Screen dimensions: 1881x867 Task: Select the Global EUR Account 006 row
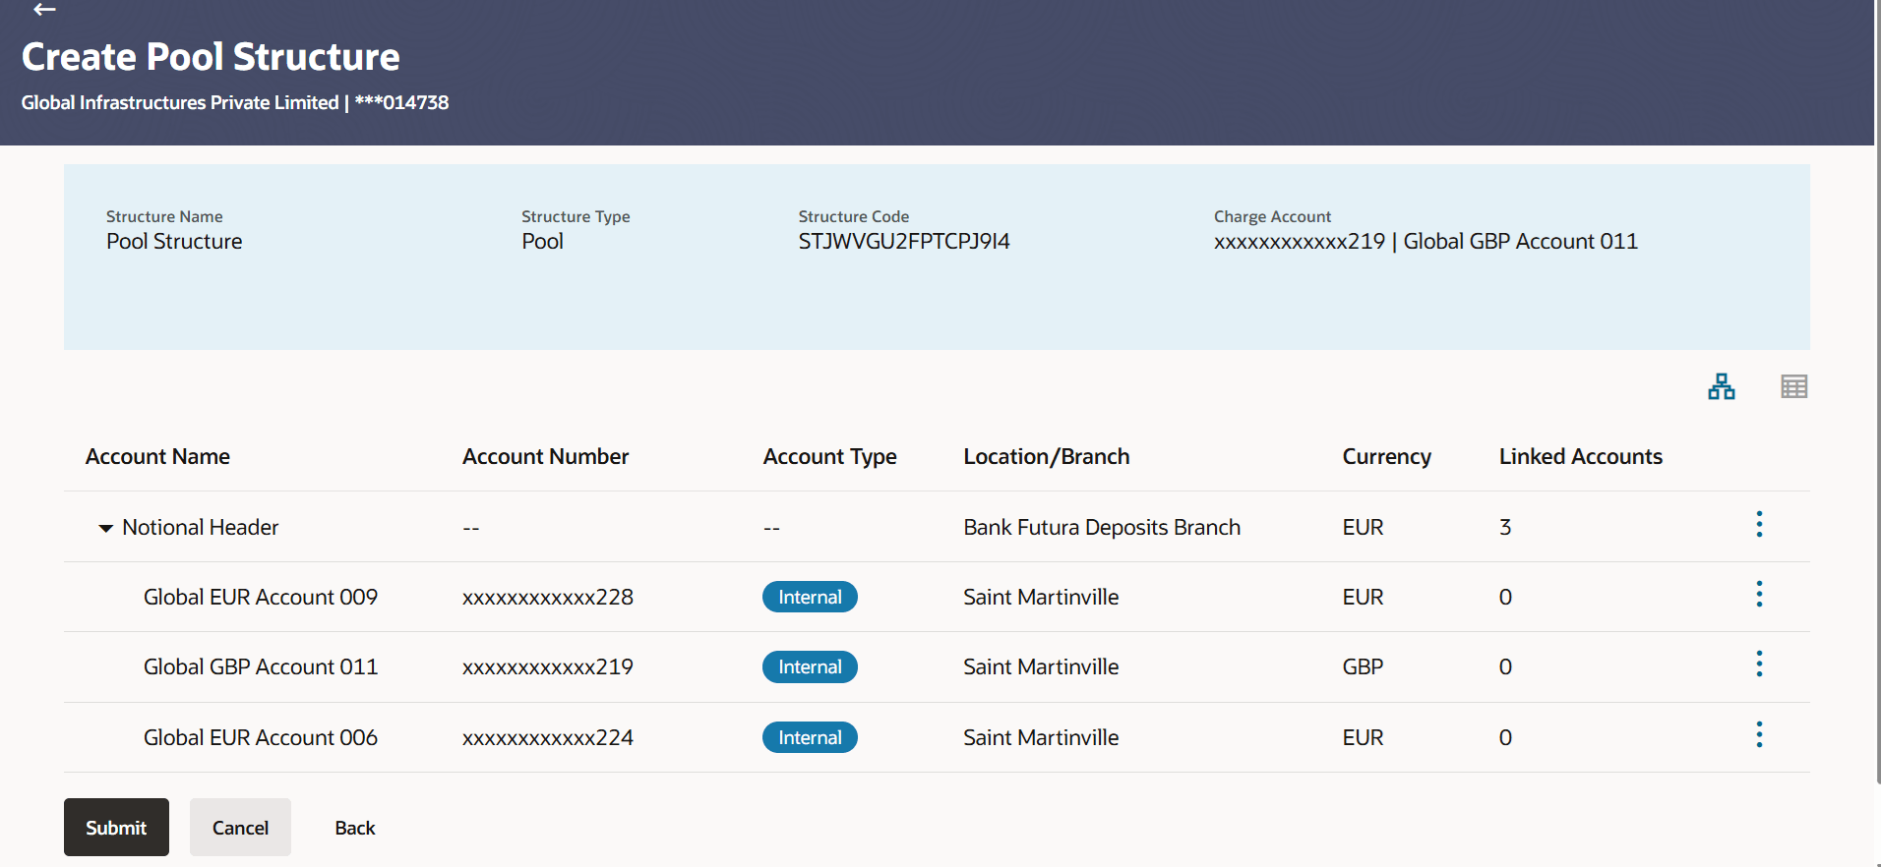(x=261, y=738)
